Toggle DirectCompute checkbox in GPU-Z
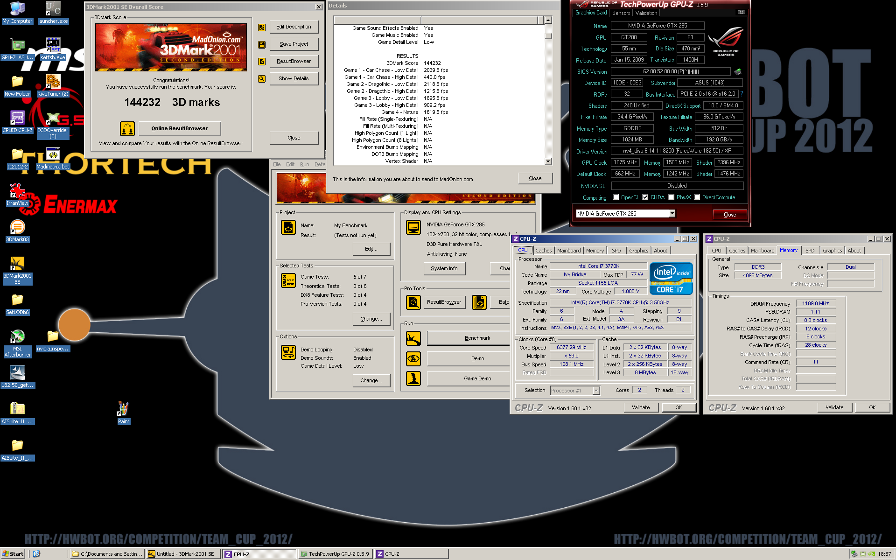Screen dimensions: 896x560 point(697,197)
